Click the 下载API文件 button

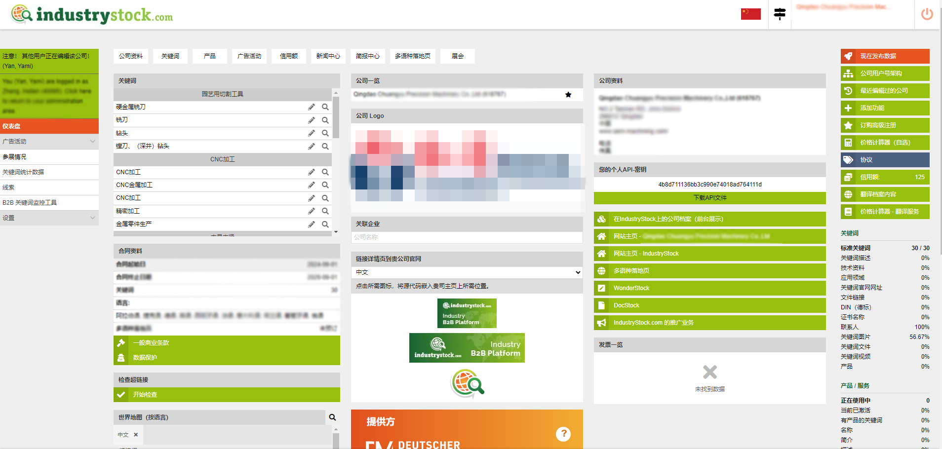tap(709, 198)
